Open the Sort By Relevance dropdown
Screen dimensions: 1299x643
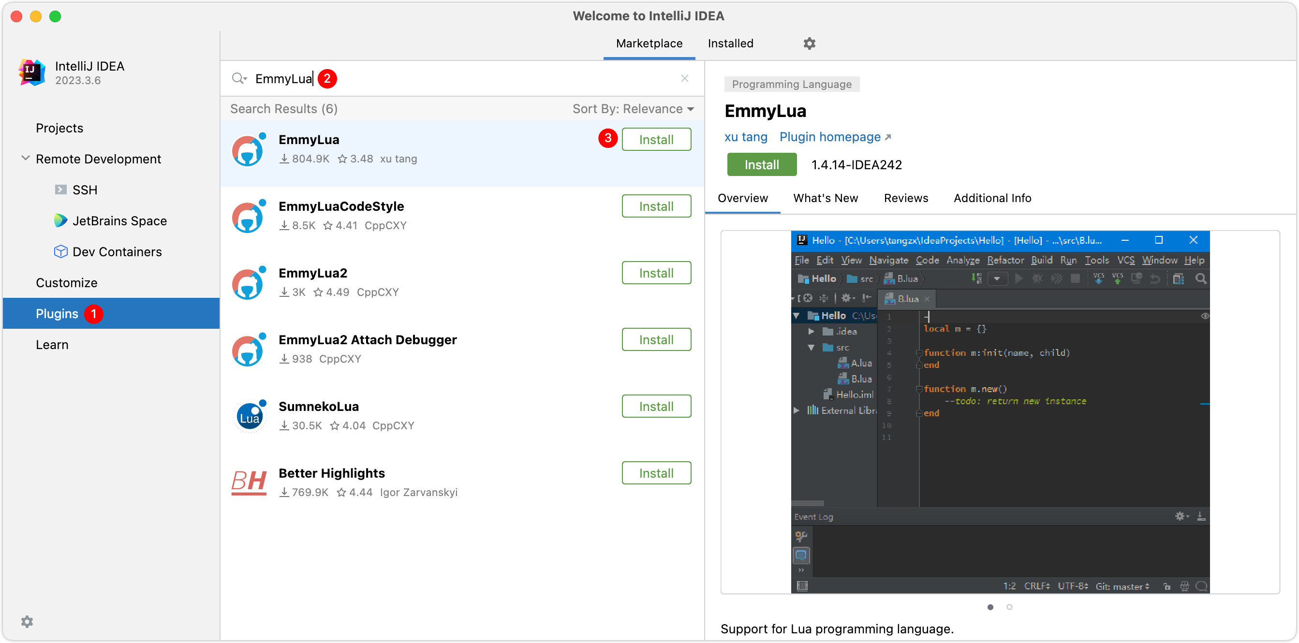point(633,109)
